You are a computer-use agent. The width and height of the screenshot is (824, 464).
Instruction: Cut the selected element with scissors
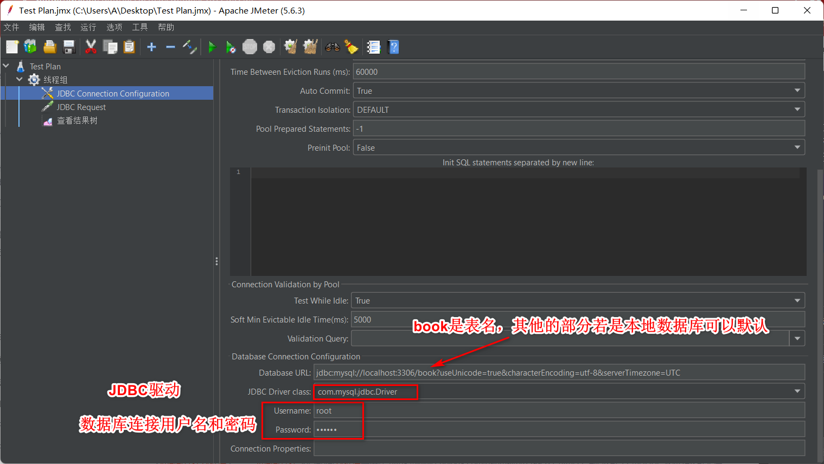tap(91, 47)
